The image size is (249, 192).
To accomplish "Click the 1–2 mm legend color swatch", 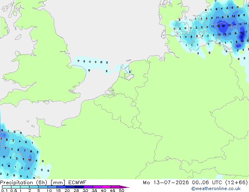I will [25, 187].
